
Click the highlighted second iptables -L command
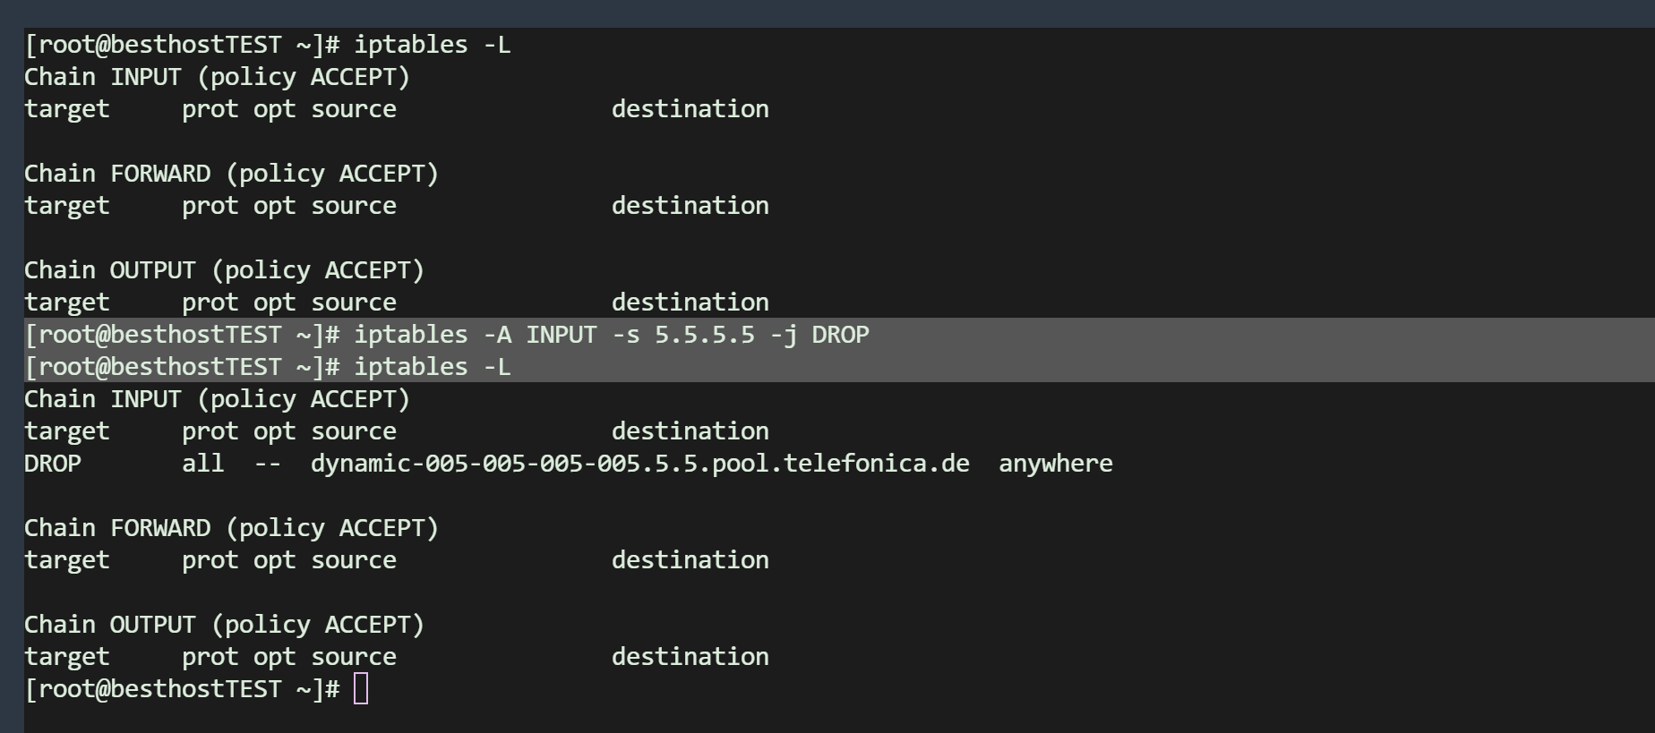[432, 367]
